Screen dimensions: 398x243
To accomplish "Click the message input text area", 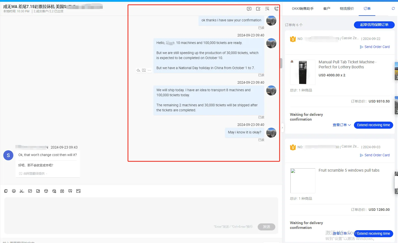I will pyautogui.click(x=141, y=215).
